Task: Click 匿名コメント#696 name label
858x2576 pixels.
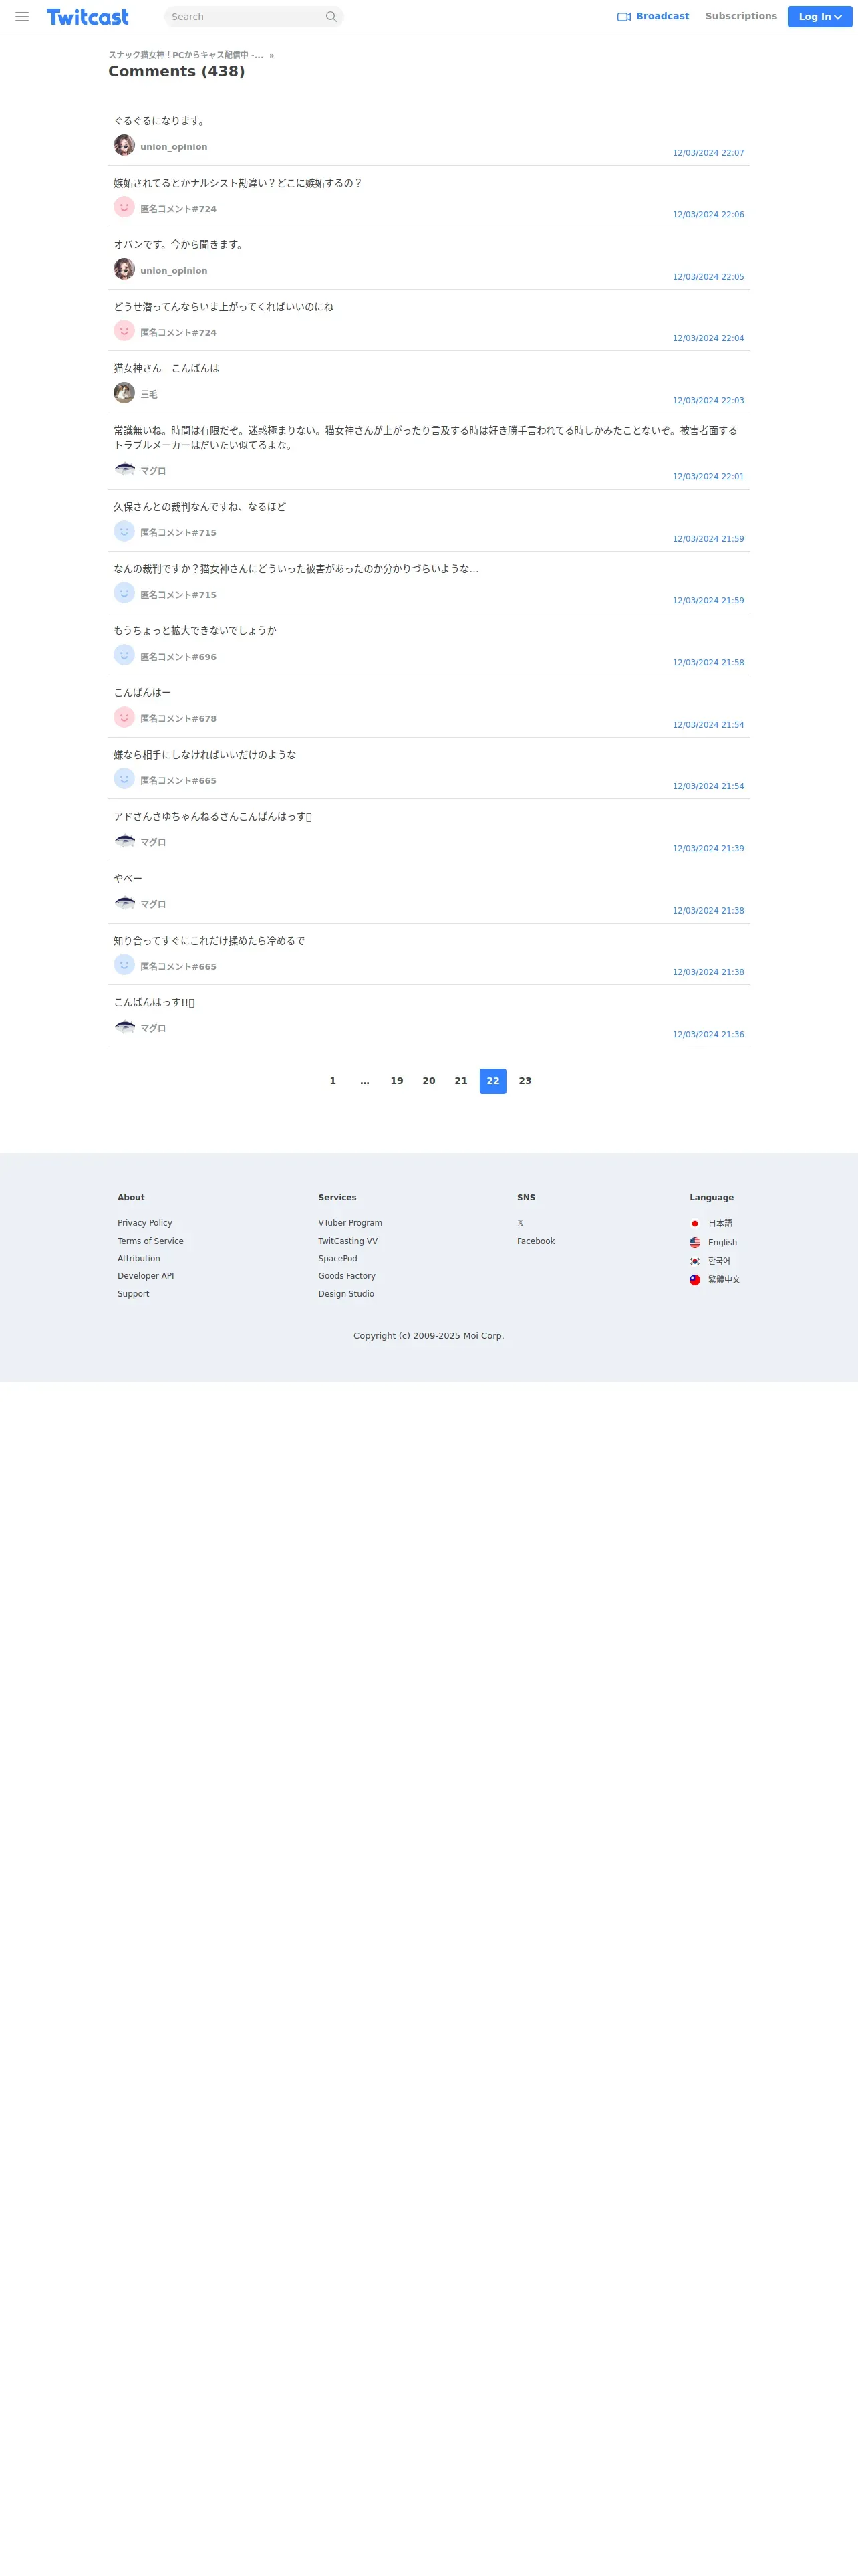Action: [x=178, y=657]
